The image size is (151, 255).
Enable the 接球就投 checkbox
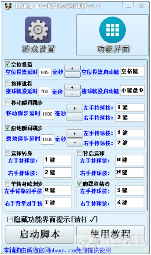point(7,83)
